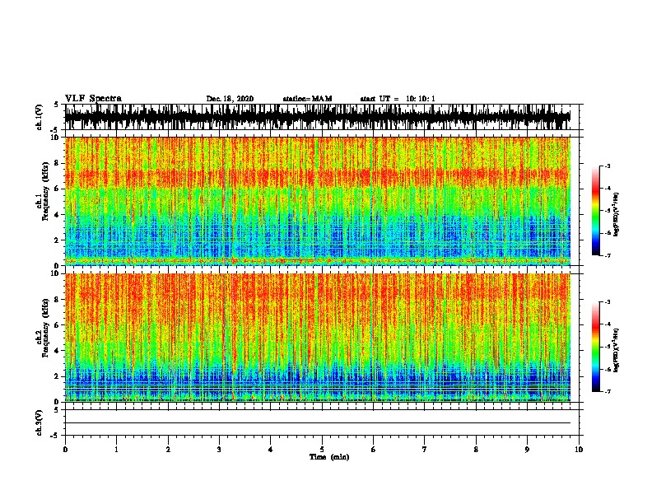Click time axis tick label "4"
The width and height of the screenshot is (652, 504).
(x=271, y=450)
